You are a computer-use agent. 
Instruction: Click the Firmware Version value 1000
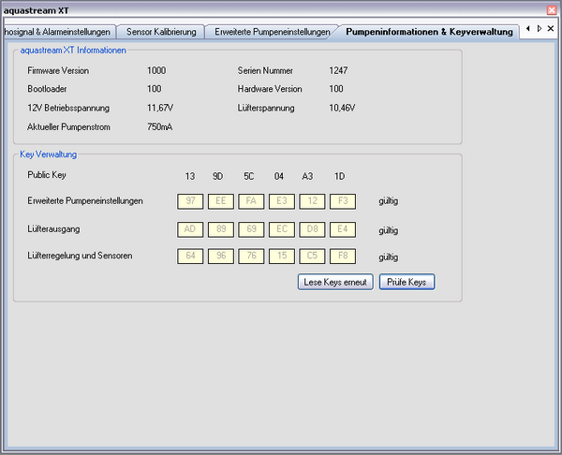[x=156, y=70]
